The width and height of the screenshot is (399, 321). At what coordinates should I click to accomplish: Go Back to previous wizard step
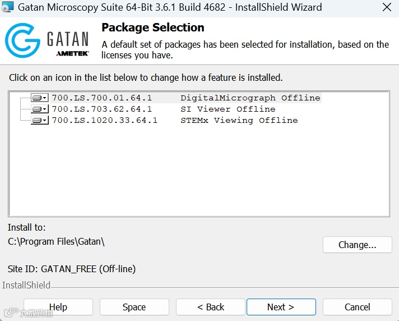tap(211, 307)
